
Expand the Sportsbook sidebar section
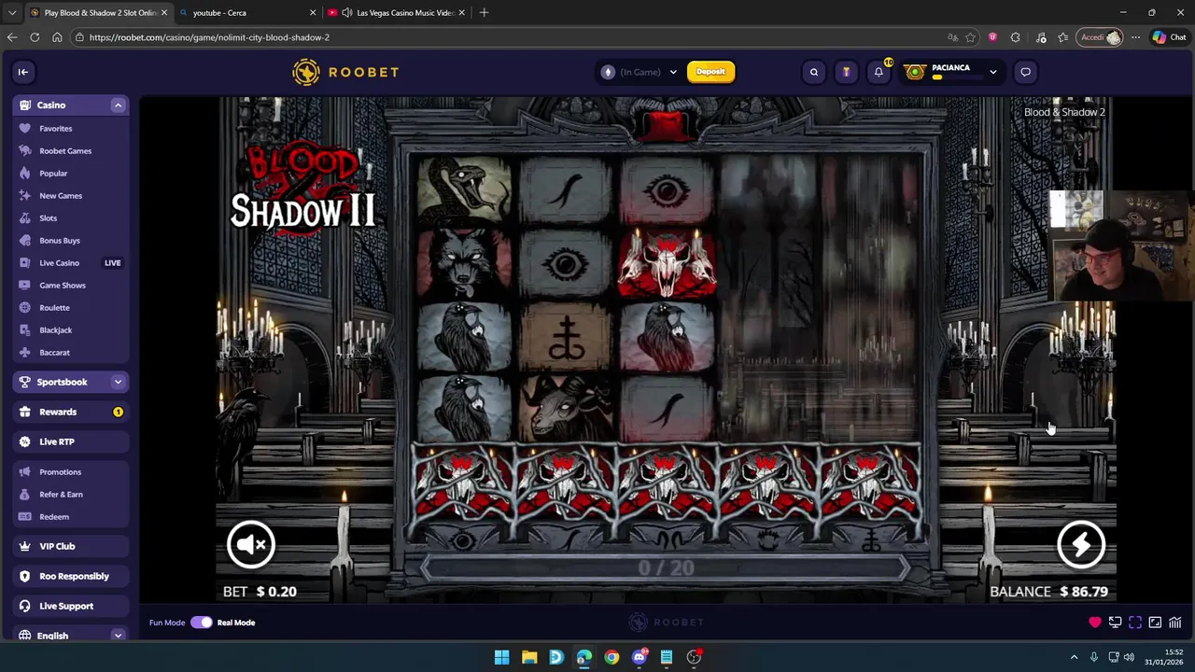[118, 382]
